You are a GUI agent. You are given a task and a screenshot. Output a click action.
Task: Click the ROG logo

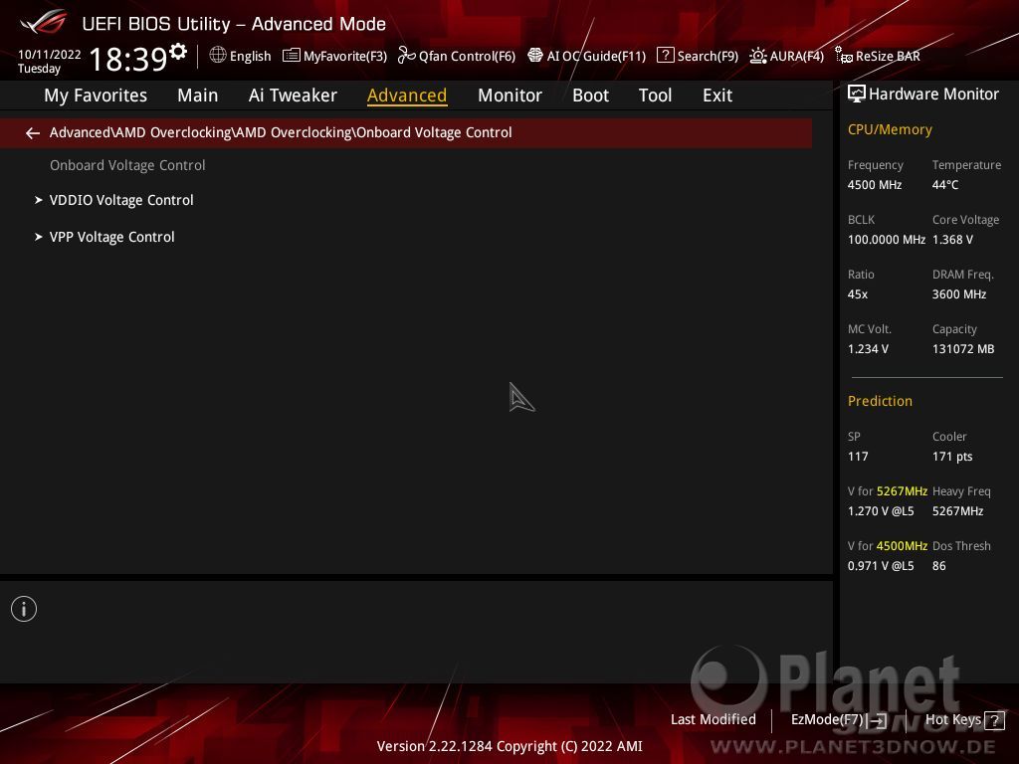click(x=44, y=23)
